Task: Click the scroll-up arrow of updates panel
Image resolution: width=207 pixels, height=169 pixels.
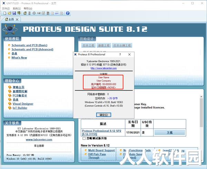Action: click(201, 97)
